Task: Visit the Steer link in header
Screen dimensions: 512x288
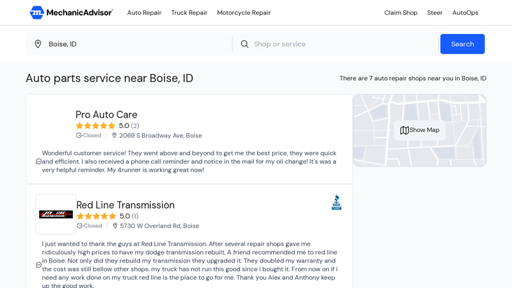Action: (x=435, y=13)
